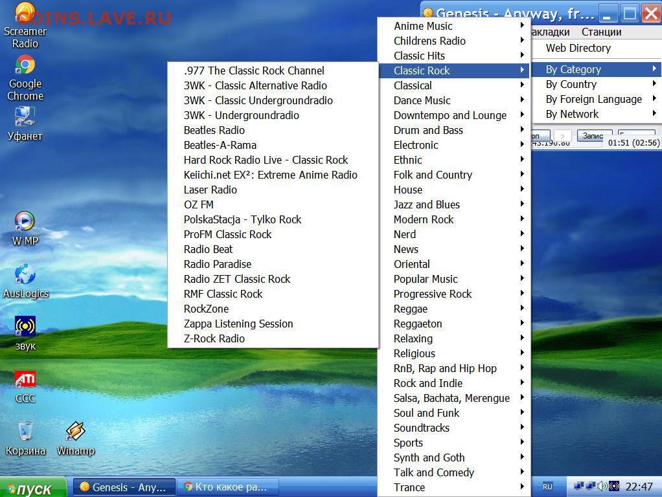Open the Modern Rock category

[453, 219]
